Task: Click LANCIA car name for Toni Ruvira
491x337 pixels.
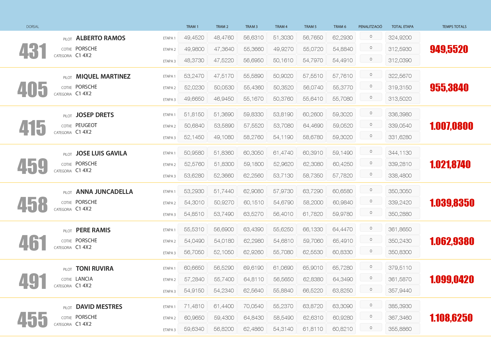Action: point(84,279)
